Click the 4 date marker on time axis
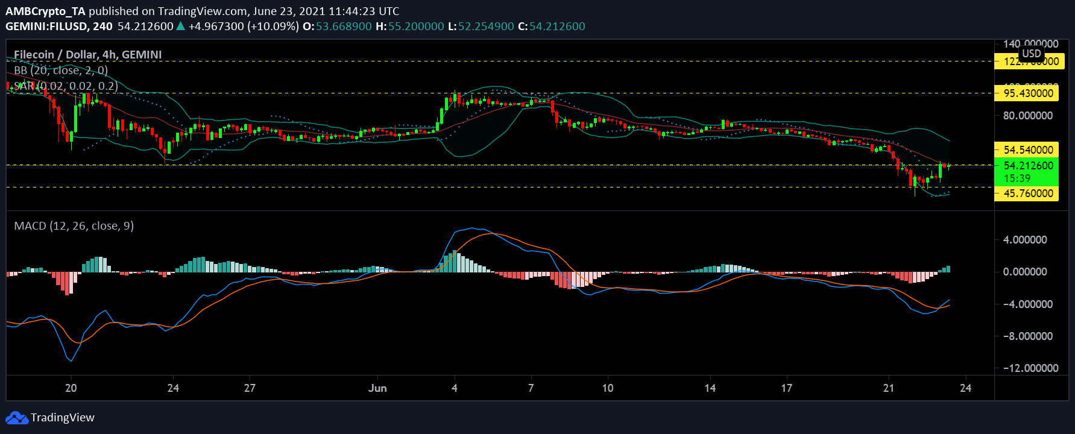The height and width of the screenshot is (434, 1075). [x=455, y=388]
